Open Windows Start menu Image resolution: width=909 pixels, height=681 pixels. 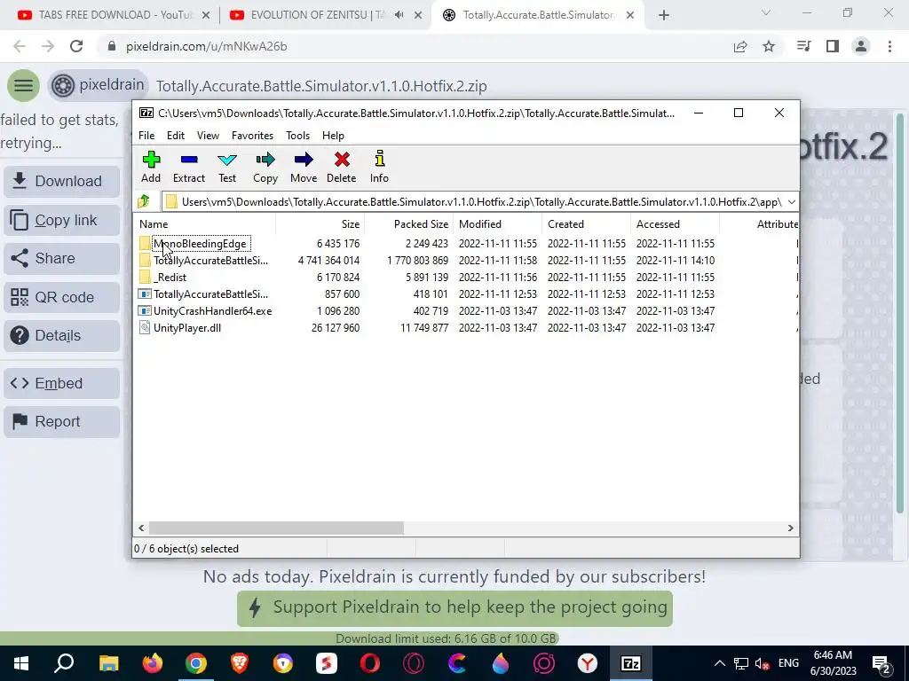(21, 663)
